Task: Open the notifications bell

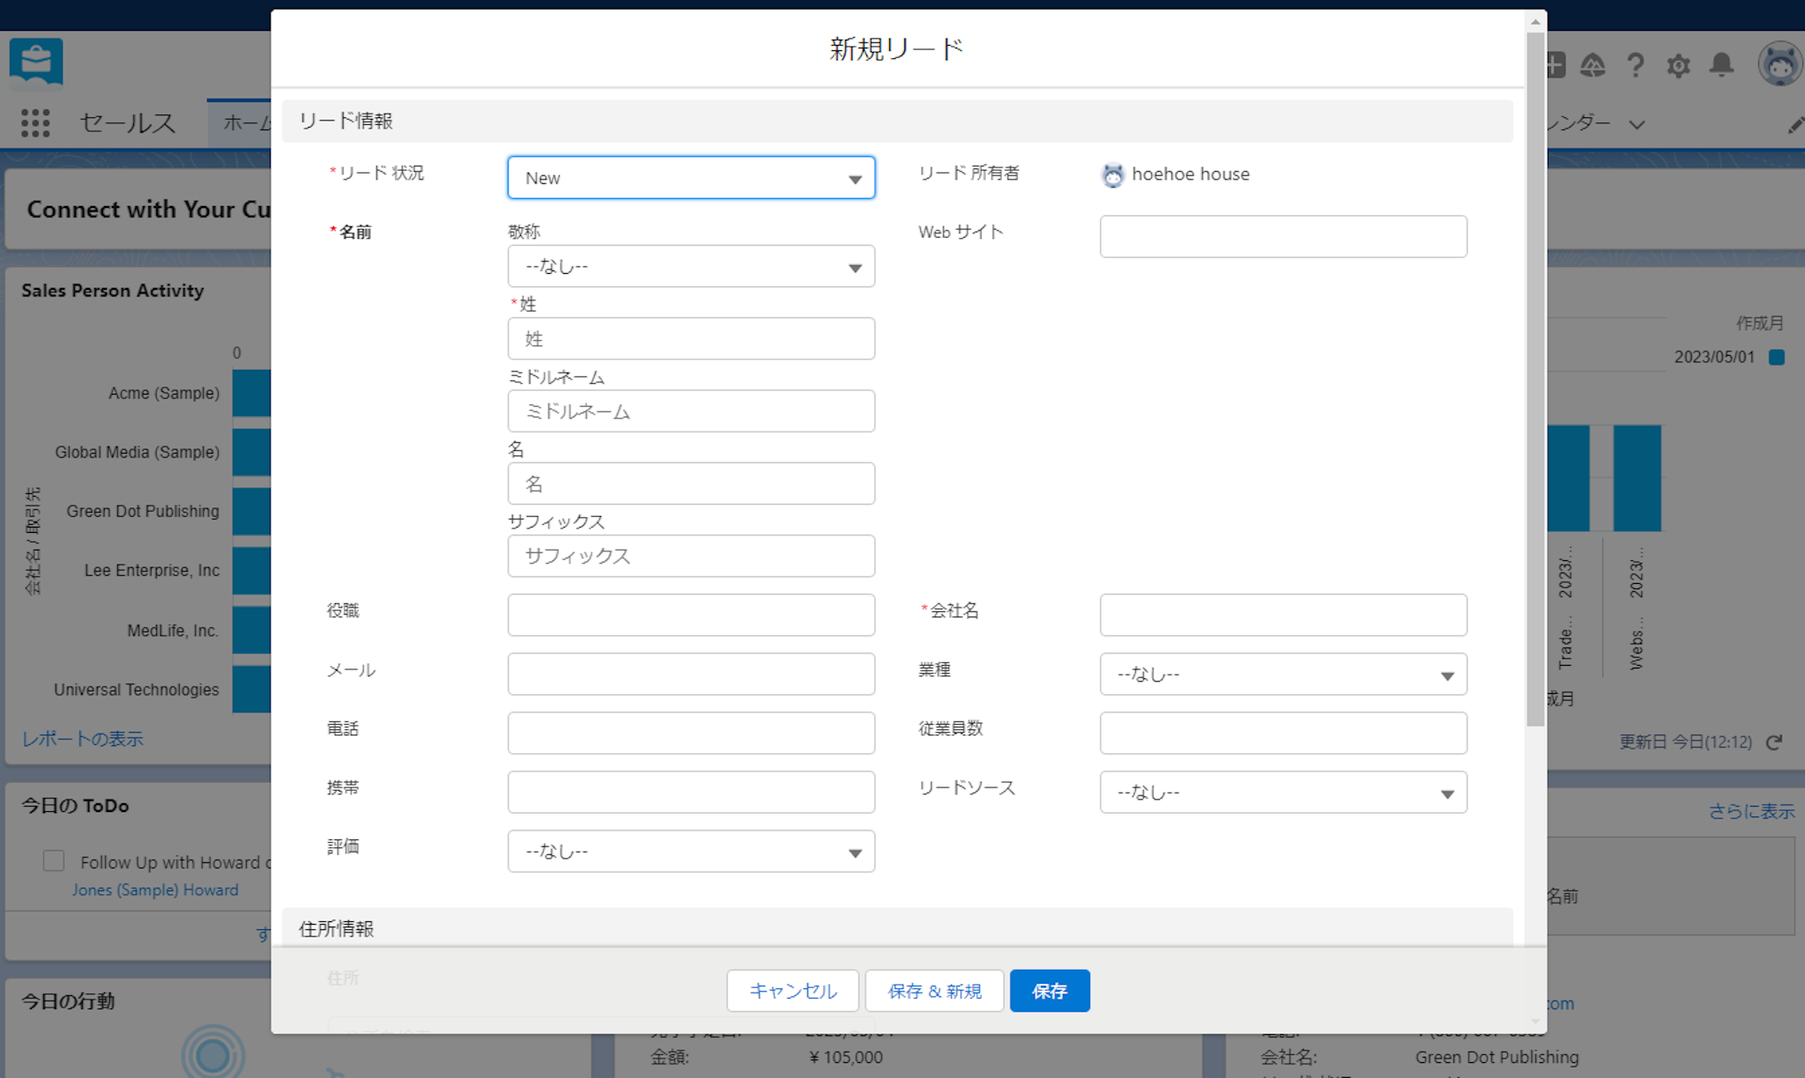Action: [1721, 65]
